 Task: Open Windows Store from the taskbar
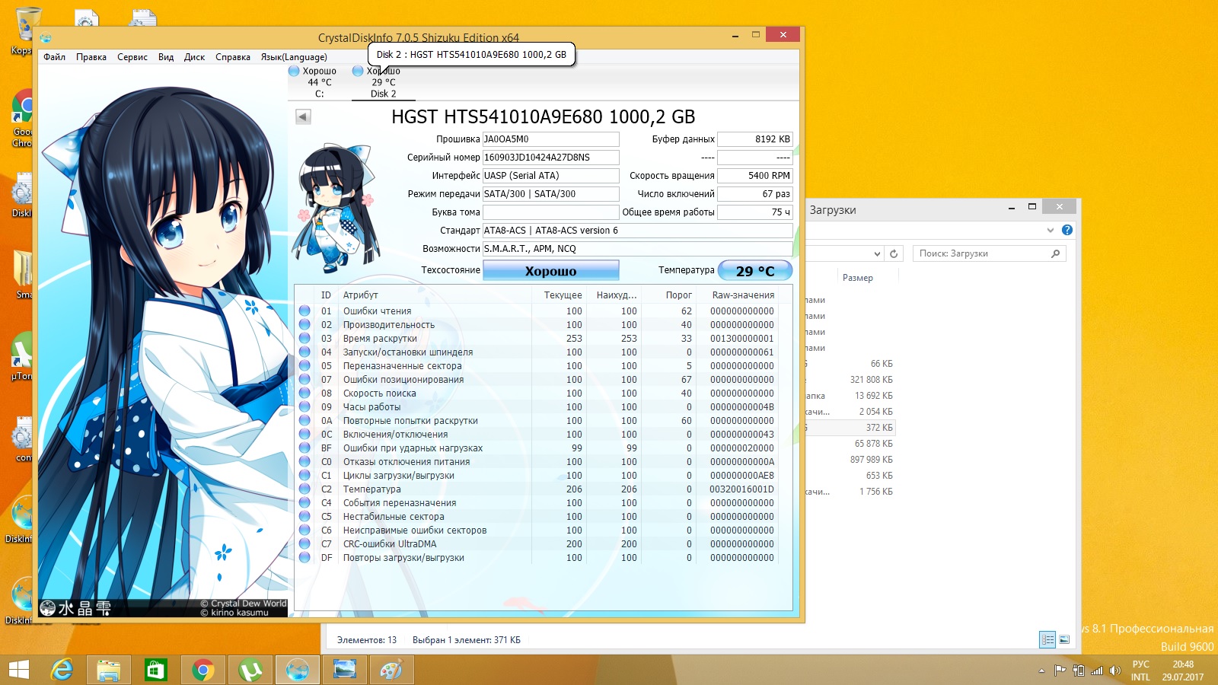[155, 670]
